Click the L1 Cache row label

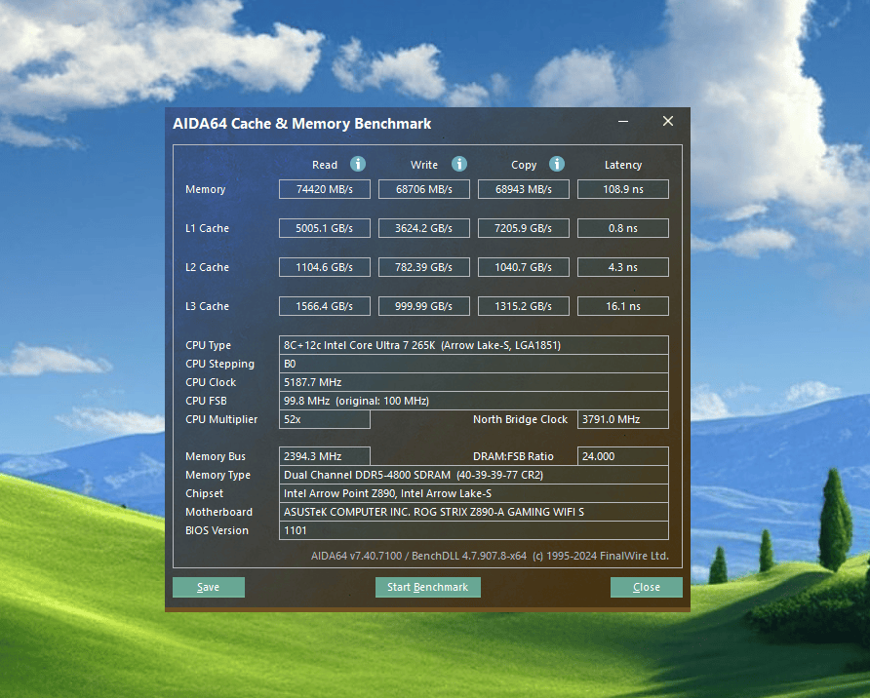[x=207, y=228]
